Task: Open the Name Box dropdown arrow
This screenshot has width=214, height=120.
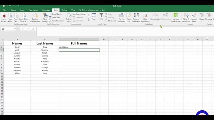Action: click(x=14, y=29)
